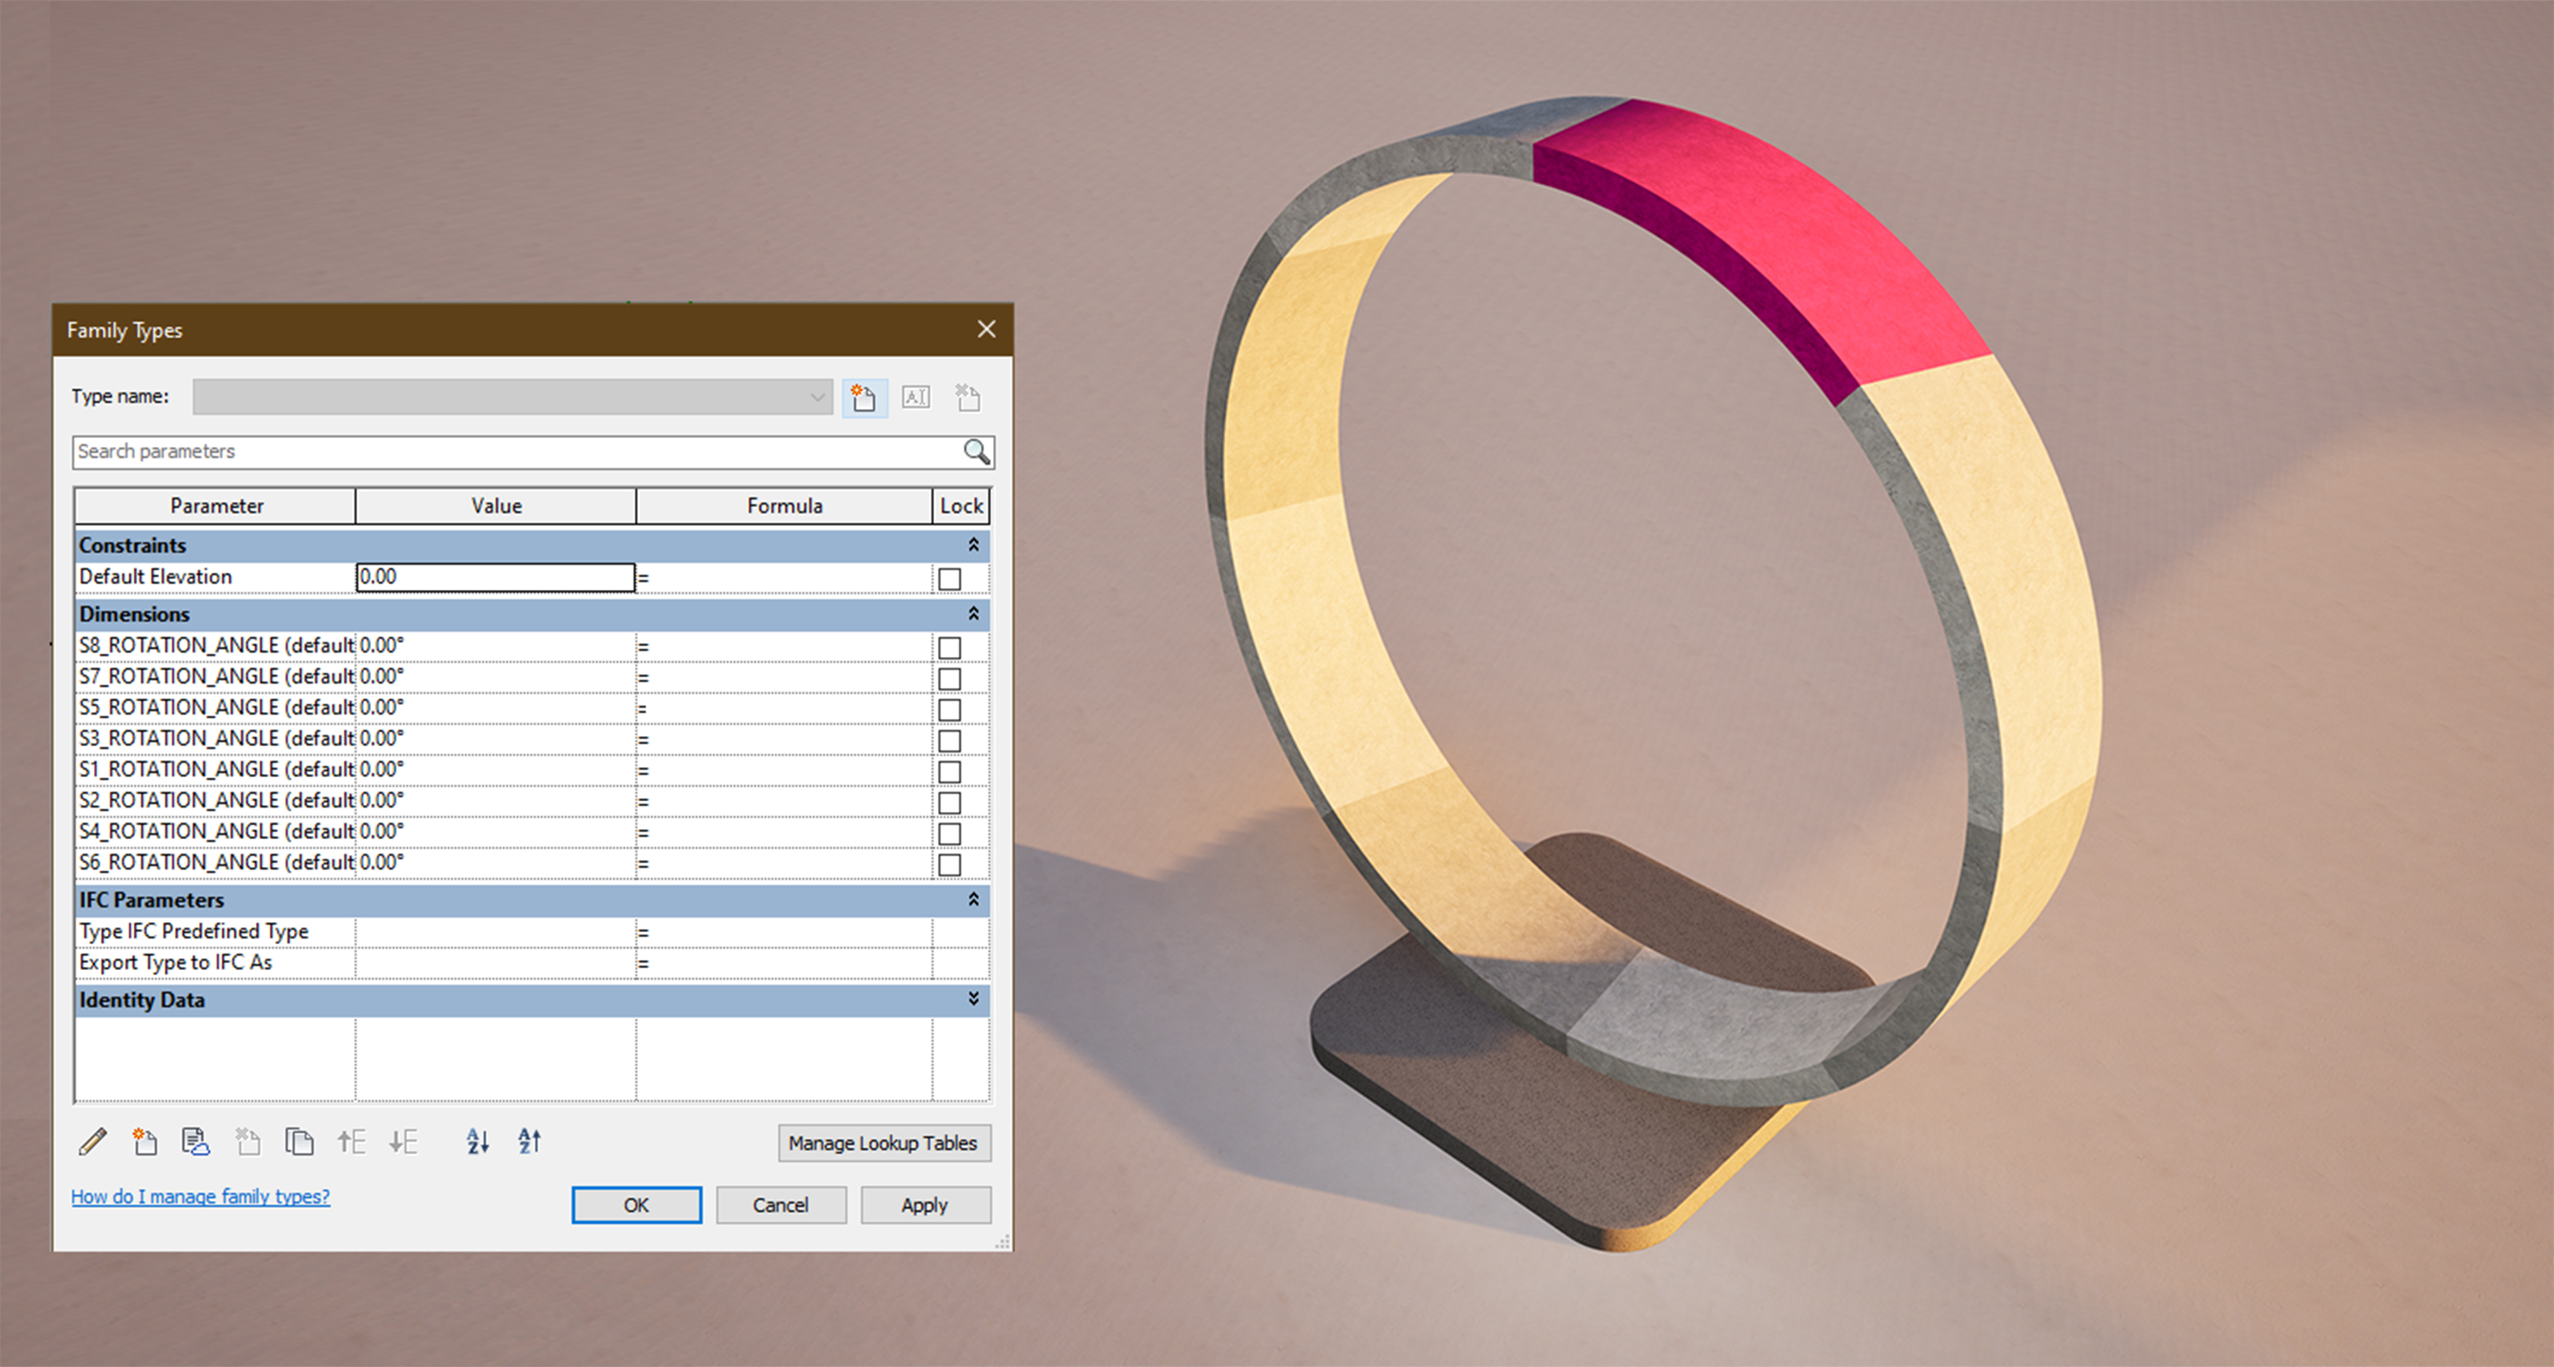Click the shared parameter cloud icon

tap(196, 1142)
